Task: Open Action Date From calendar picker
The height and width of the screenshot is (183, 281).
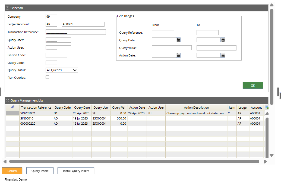Action: [x=178, y=55]
